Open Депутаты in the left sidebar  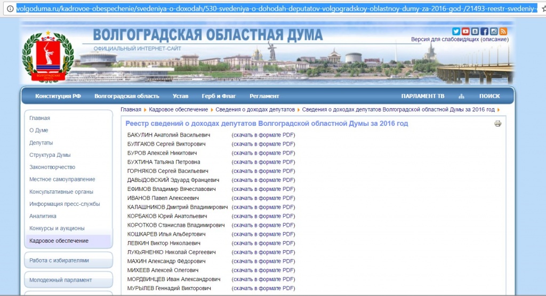click(x=41, y=143)
